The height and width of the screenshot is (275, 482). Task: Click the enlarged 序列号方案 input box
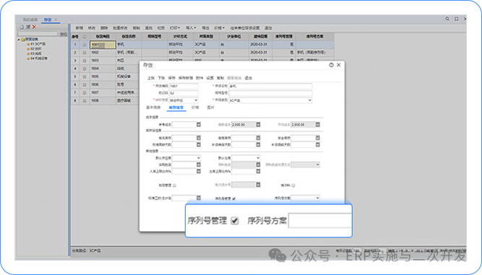pyautogui.click(x=319, y=221)
